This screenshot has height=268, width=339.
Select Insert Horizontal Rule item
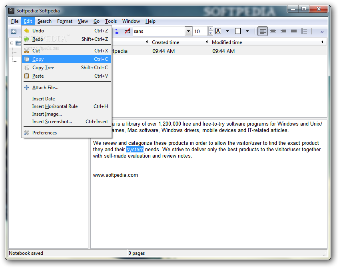point(67,106)
